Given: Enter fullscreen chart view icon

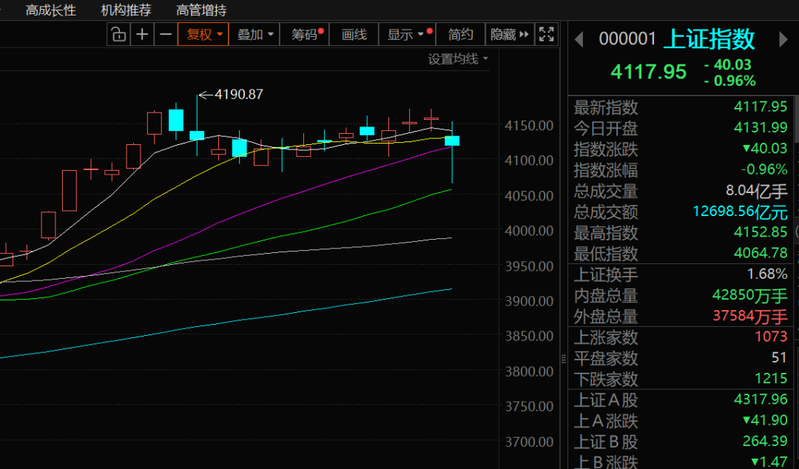Looking at the screenshot, I should click(547, 34).
